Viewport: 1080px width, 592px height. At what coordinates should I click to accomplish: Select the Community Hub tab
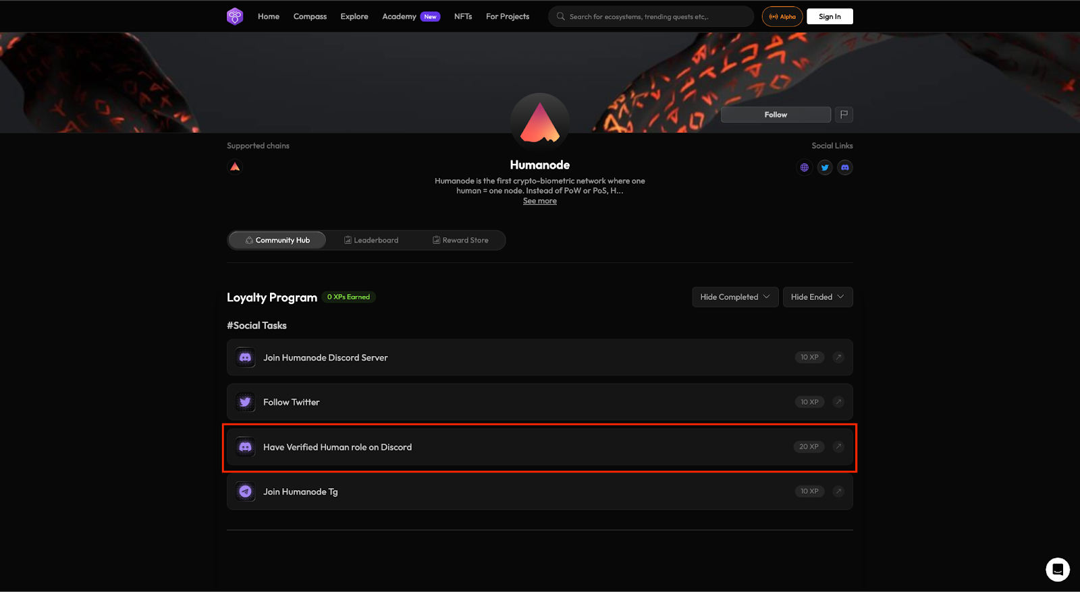tap(277, 240)
